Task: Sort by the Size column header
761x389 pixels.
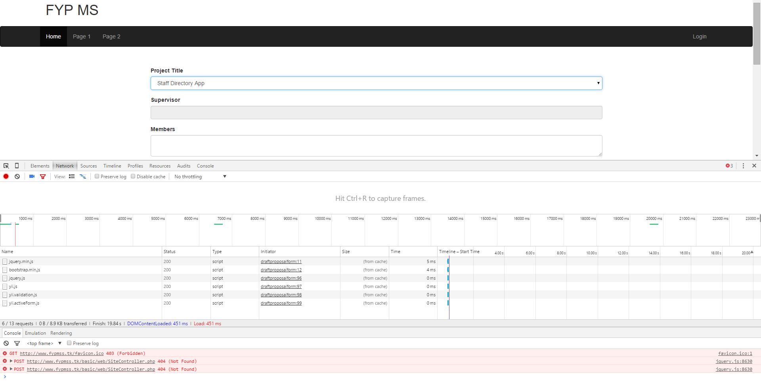Action: coord(364,252)
